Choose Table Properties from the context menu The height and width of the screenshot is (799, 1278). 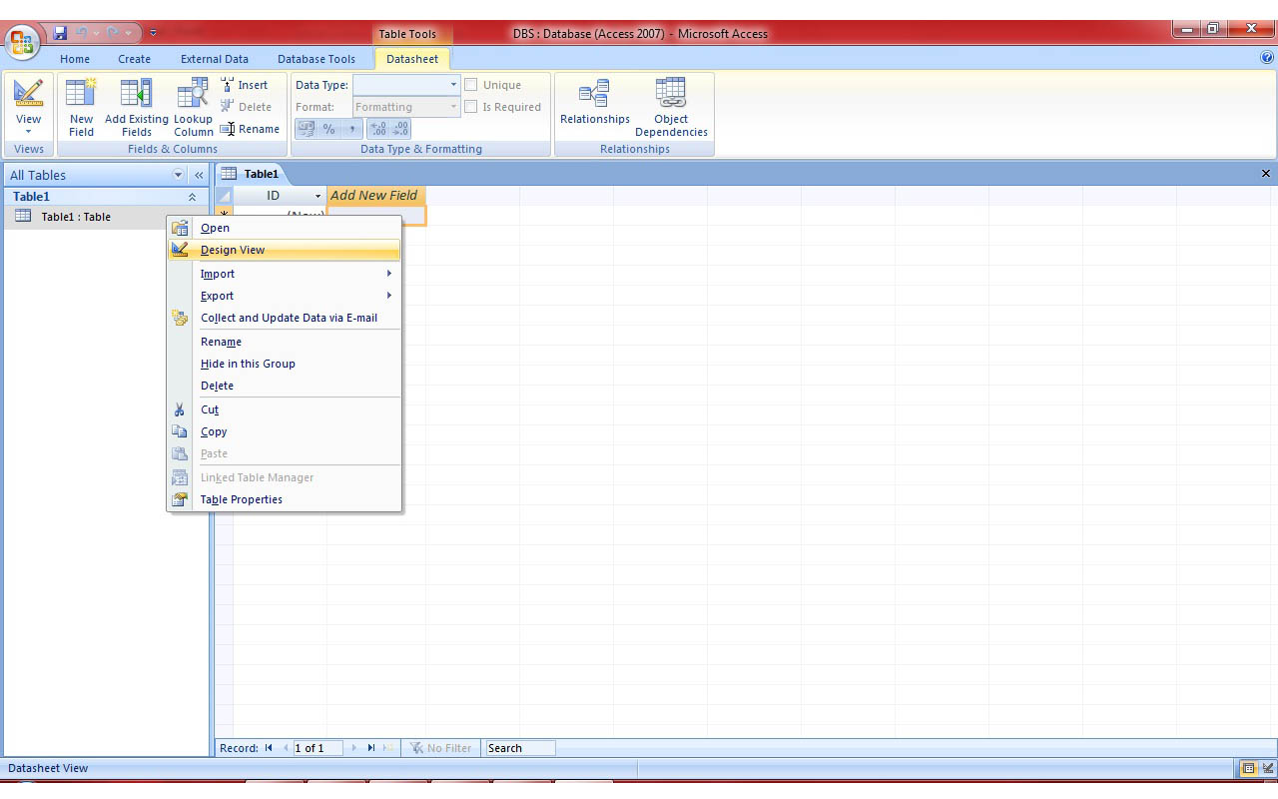pyautogui.click(x=285, y=499)
